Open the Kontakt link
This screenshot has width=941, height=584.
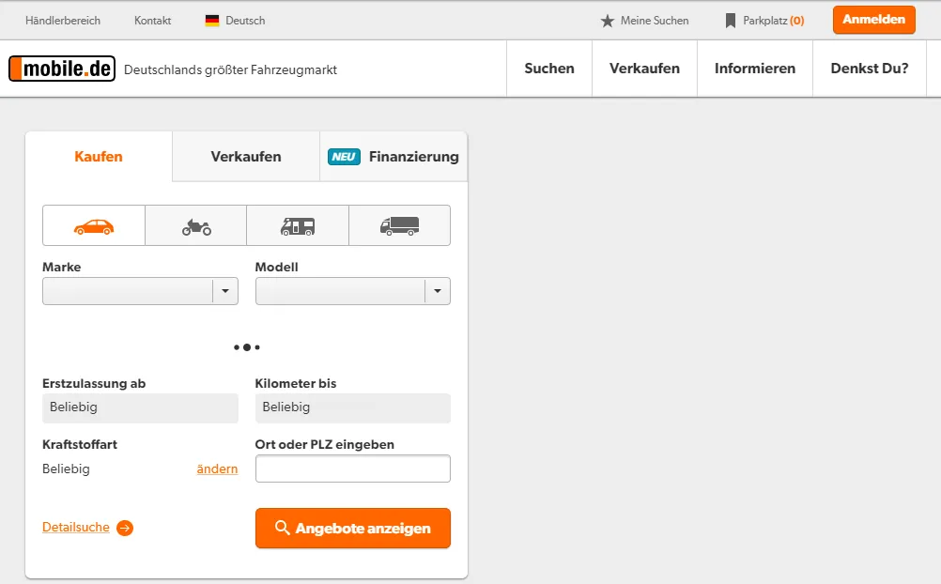pyautogui.click(x=152, y=21)
